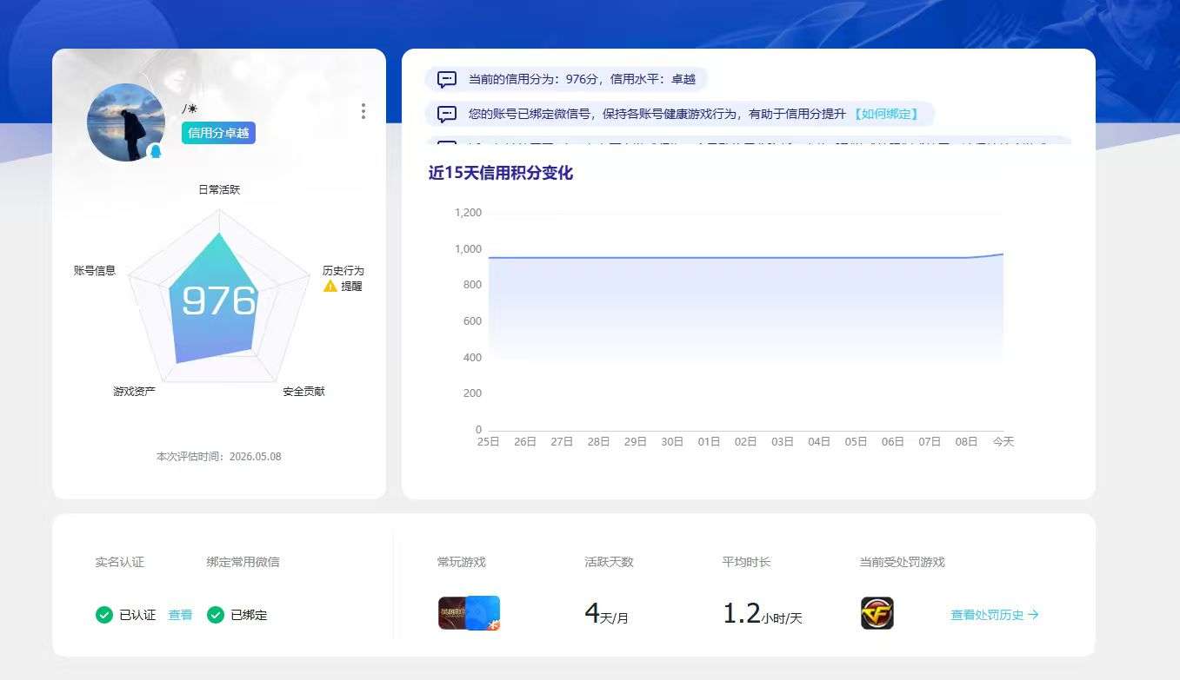The height and width of the screenshot is (680, 1180).
Task: Click the 1,200 value on chart y-axis
Action: pos(468,213)
